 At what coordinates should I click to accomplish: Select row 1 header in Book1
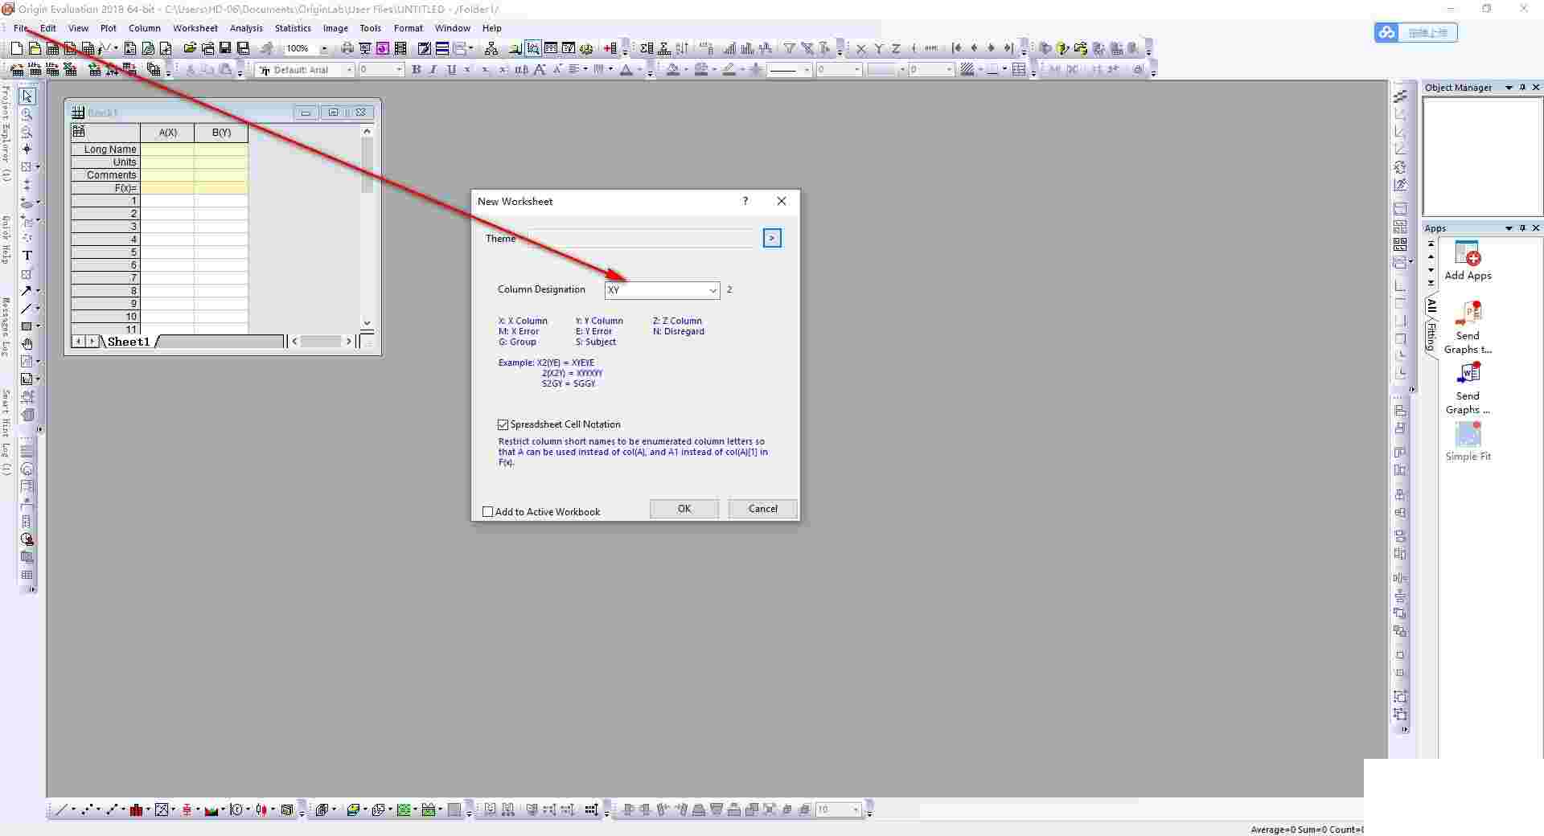tap(105, 201)
